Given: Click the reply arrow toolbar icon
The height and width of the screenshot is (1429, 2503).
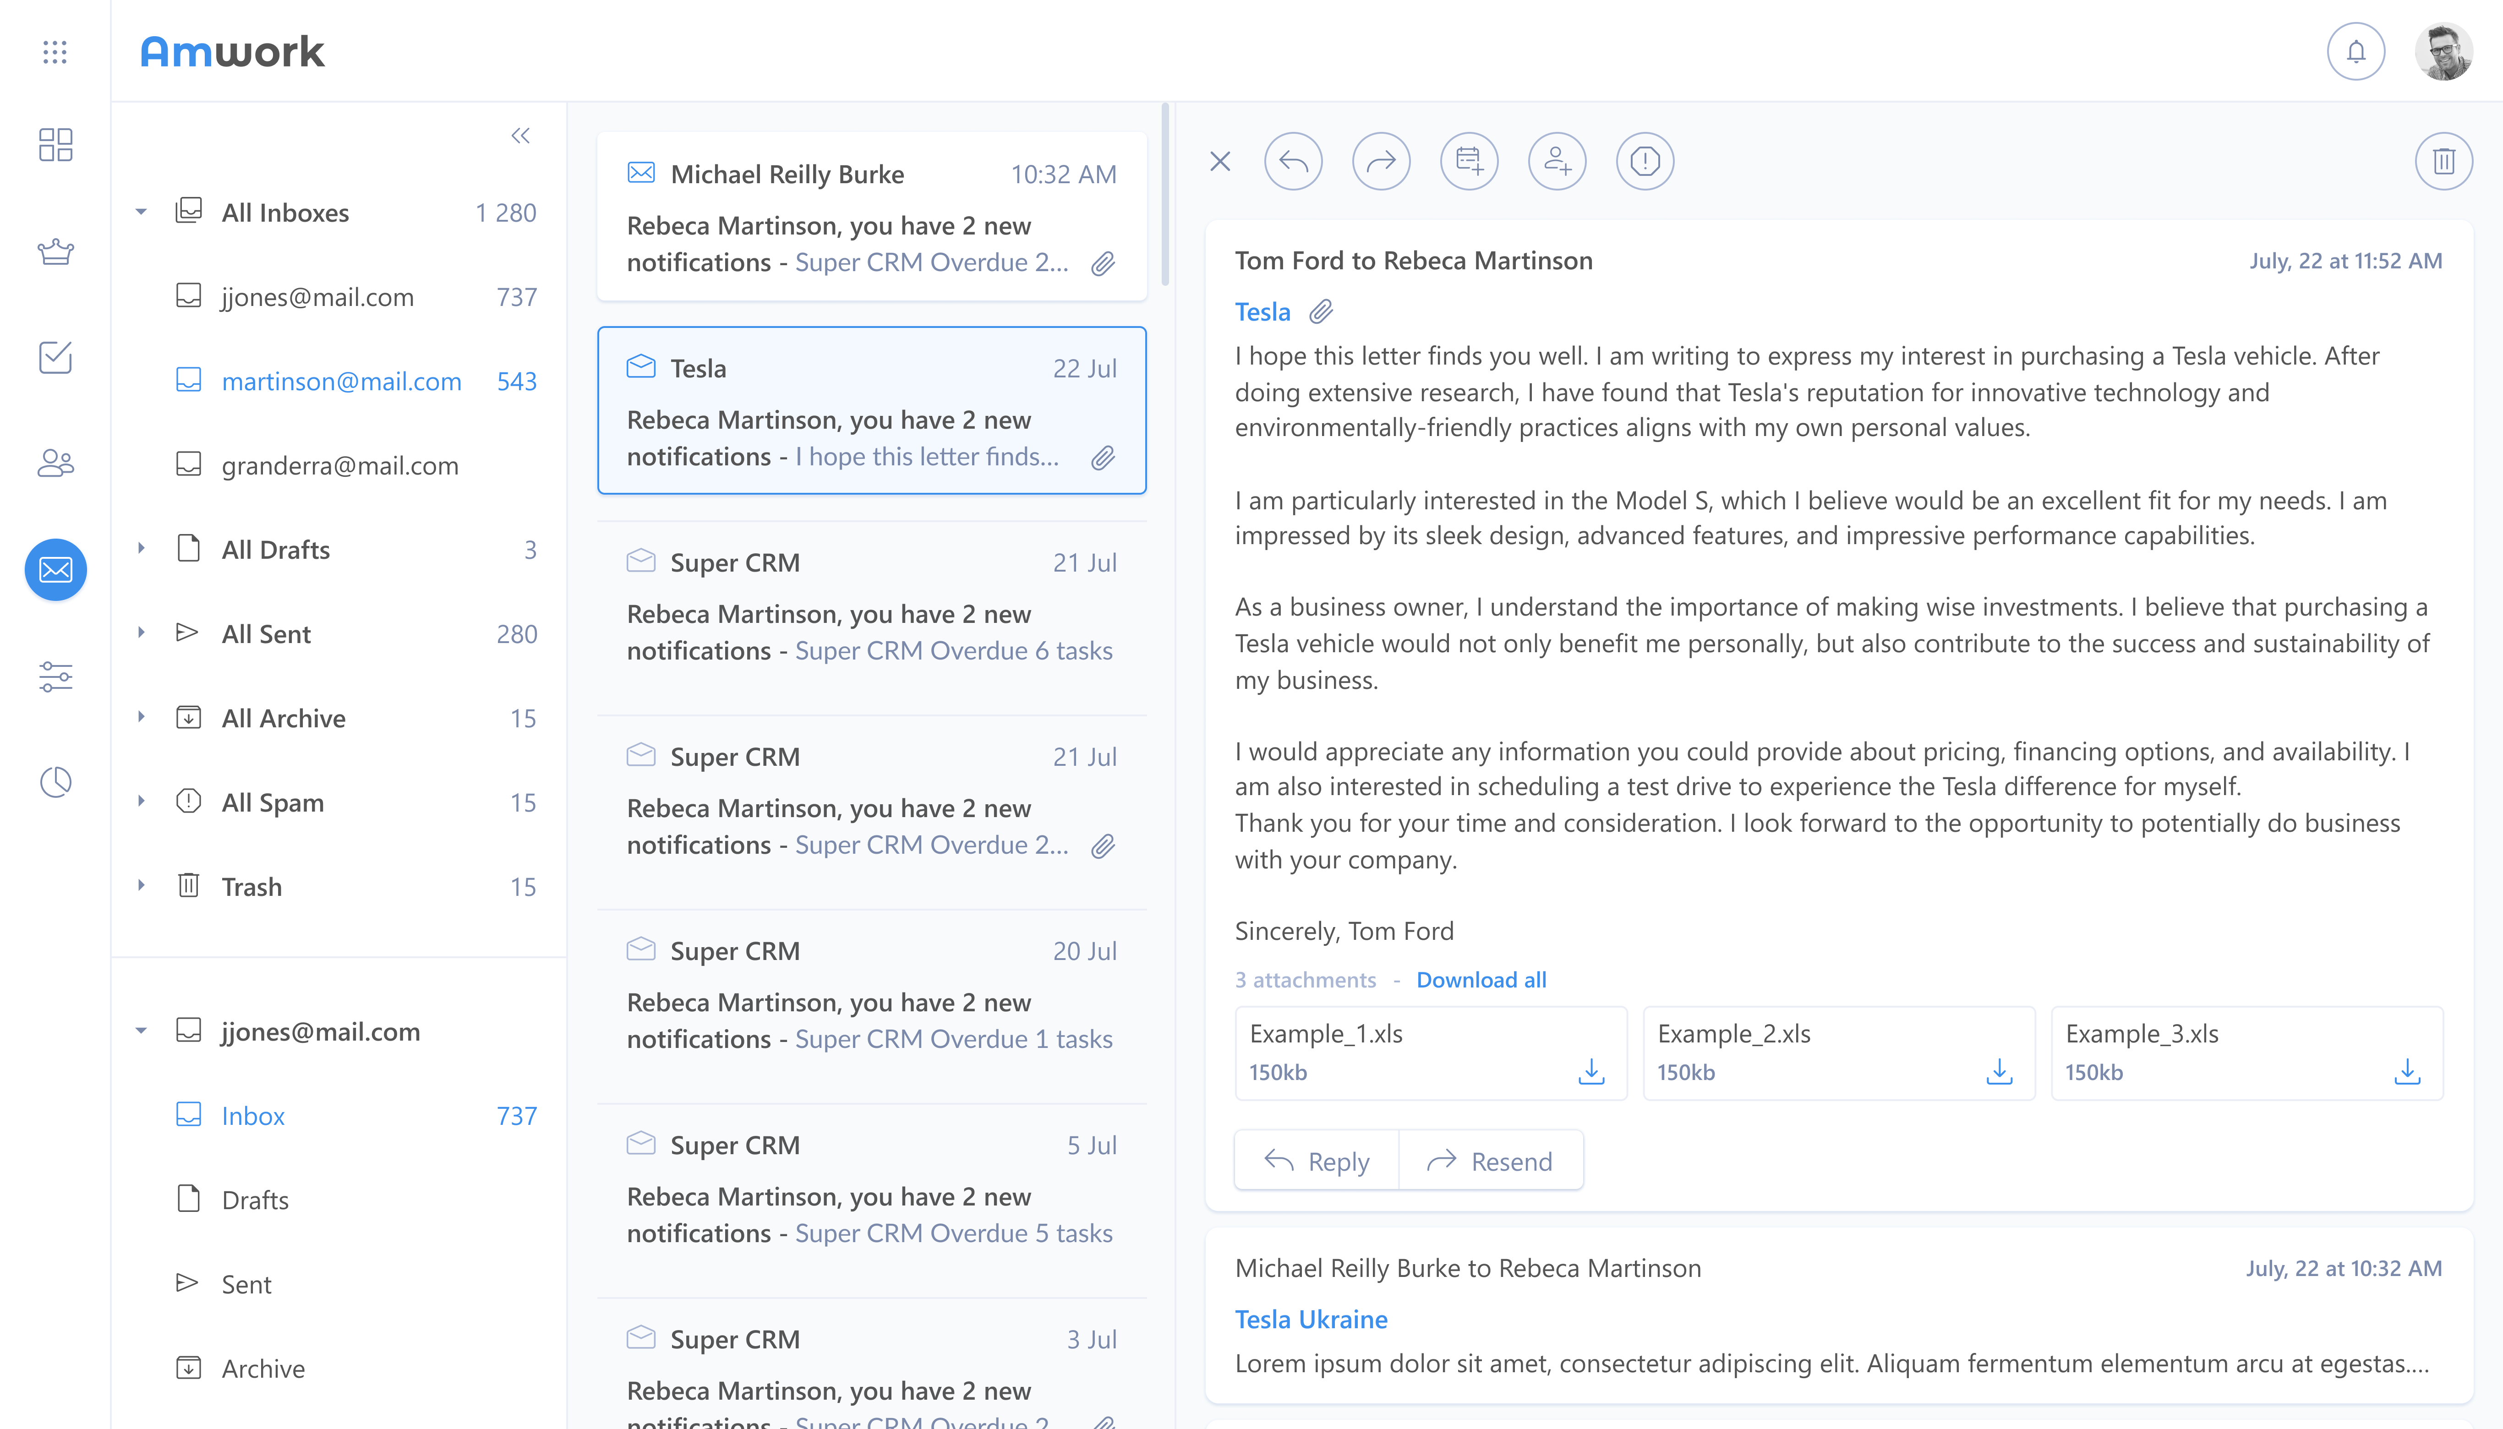Looking at the screenshot, I should [1293, 161].
